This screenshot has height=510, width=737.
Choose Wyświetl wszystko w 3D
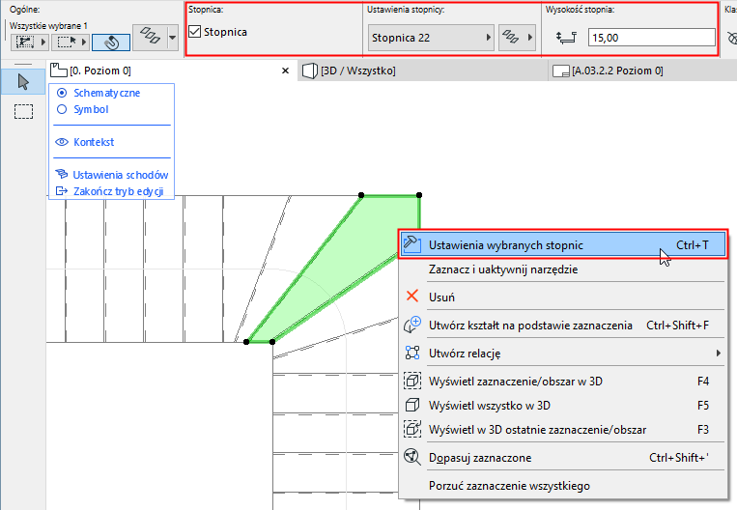coord(563,405)
